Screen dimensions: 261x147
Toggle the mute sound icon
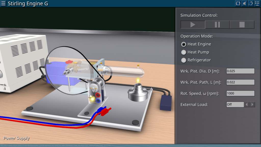click(x=244, y=3)
